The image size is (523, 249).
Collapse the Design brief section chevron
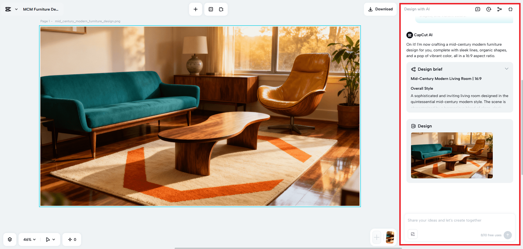pyautogui.click(x=507, y=69)
